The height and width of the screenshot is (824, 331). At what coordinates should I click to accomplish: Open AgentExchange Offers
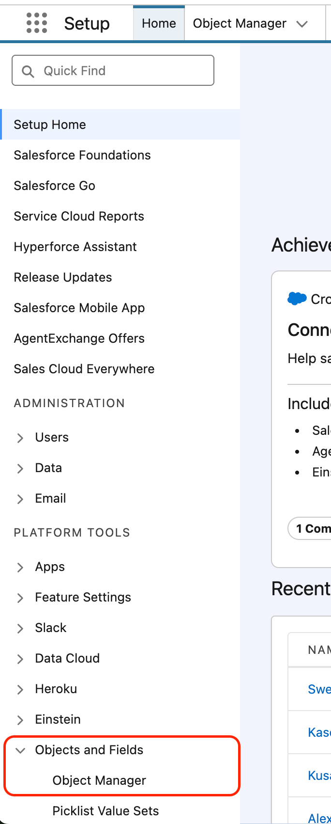tap(79, 338)
